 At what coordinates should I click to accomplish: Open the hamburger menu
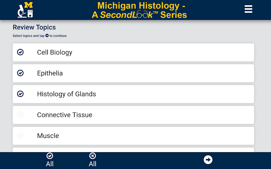tap(248, 9)
